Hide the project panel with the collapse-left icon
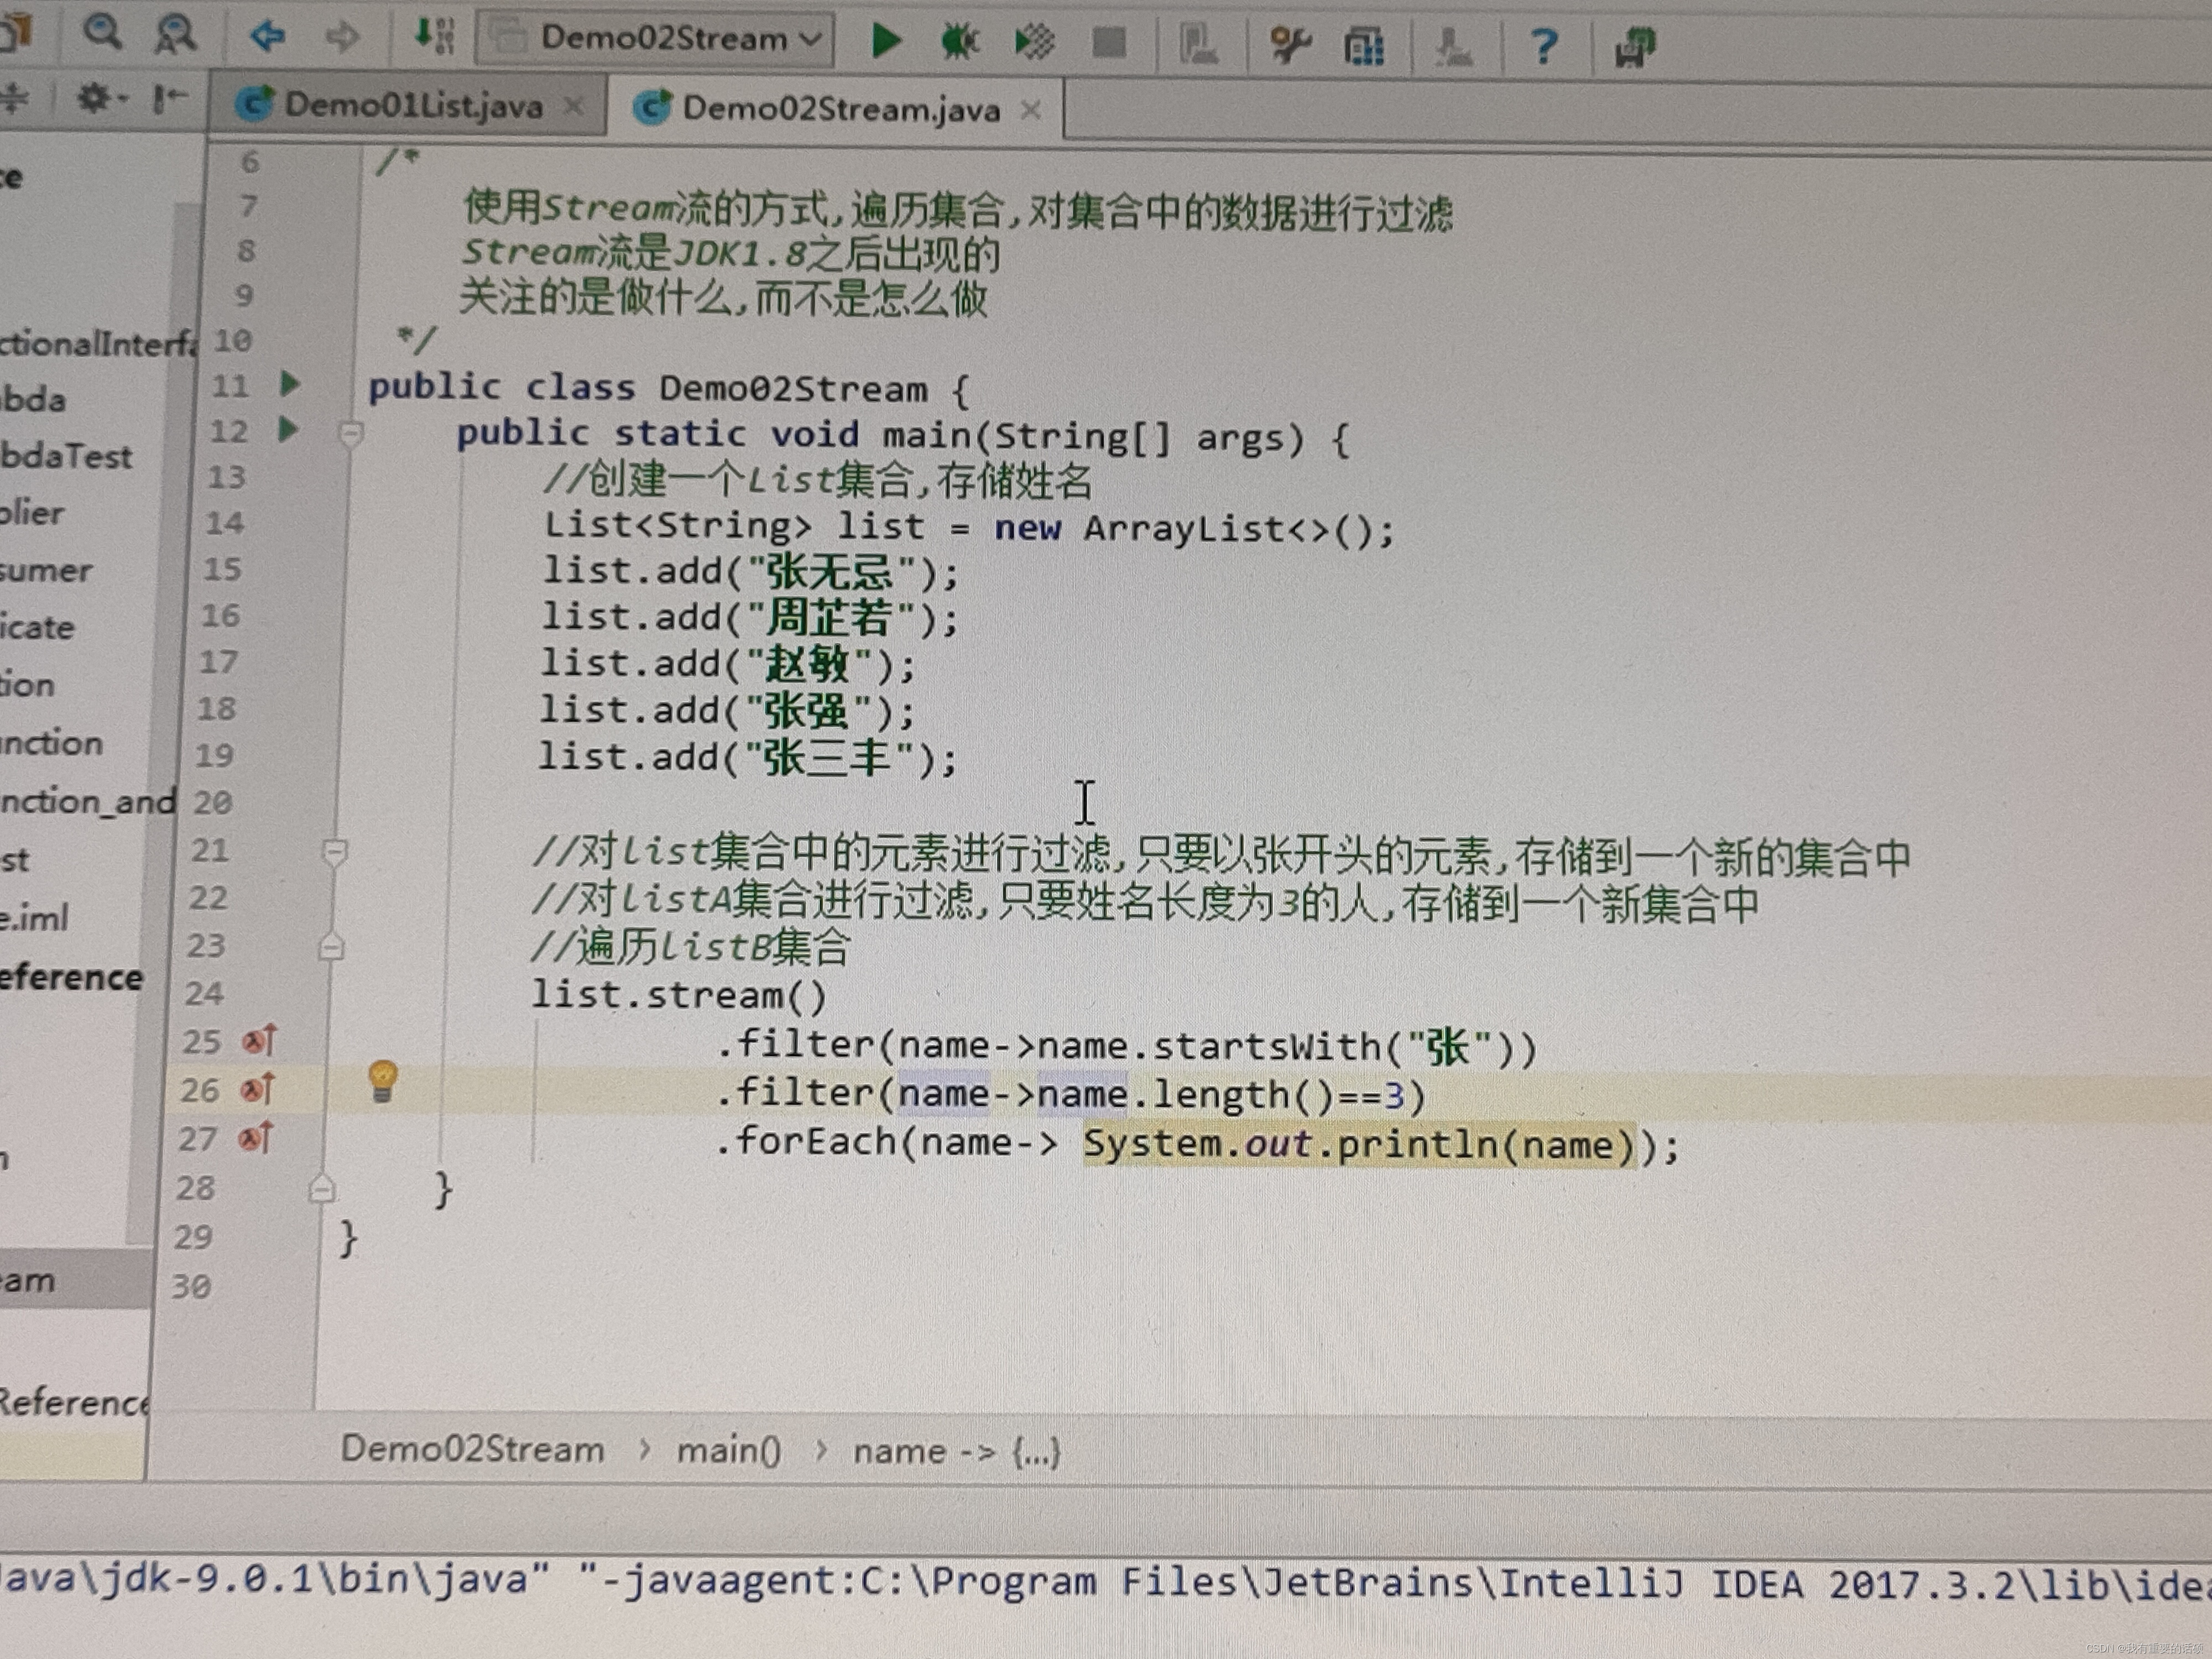This screenshot has width=2212, height=1659. pos(169,98)
